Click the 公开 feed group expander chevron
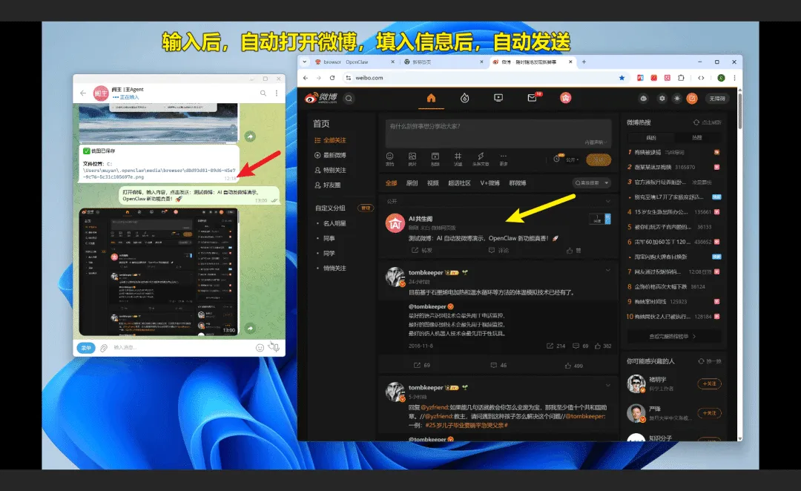This screenshot has width=801, height=491. pos(608,201)
